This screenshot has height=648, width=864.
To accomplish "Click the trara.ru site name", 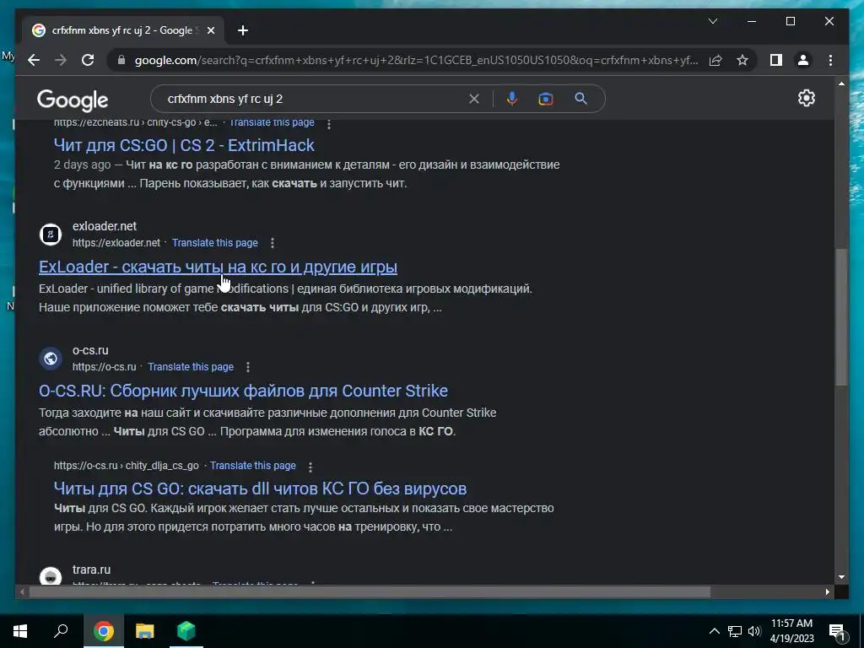I will pos(91,570).
